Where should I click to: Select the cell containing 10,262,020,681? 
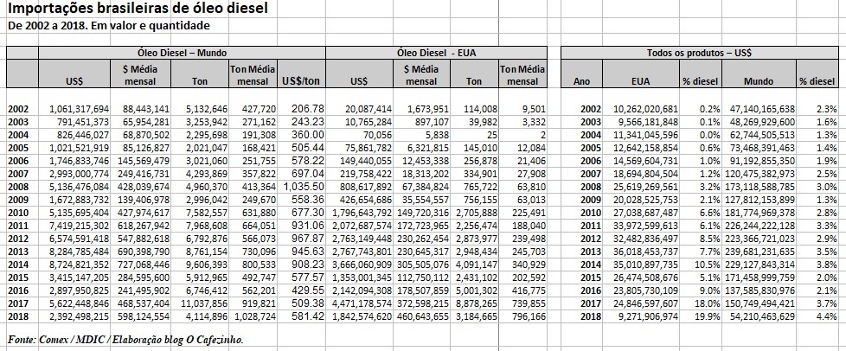(x=641, y=109)
